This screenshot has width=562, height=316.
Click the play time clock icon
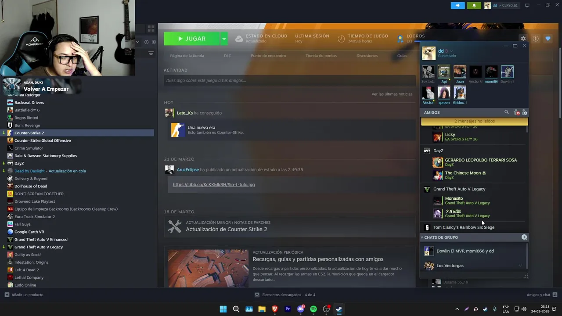click(341, 39)
